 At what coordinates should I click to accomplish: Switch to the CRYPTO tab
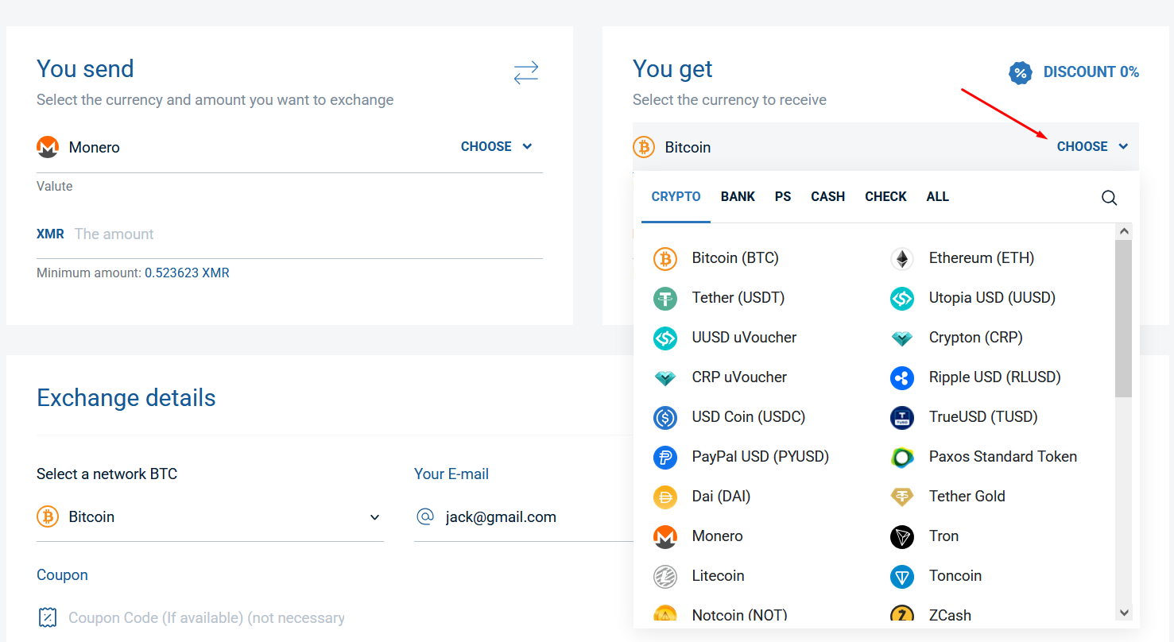[x=676, y=196]
